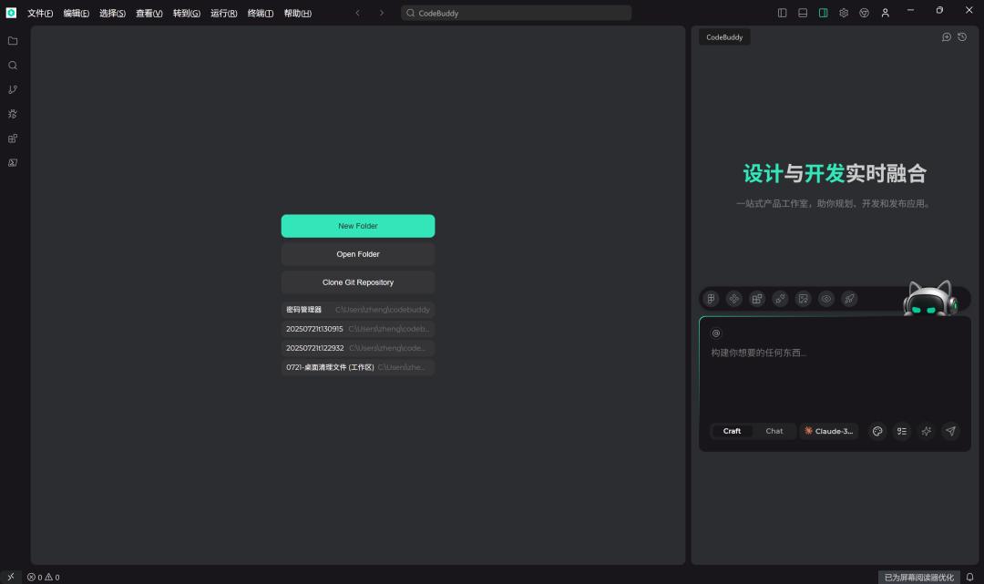The image size is (984, 584).
Task: Go back with the left arrow
Action: 358,13
